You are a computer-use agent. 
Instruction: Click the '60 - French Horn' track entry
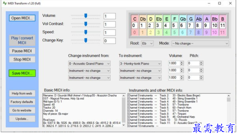point(182,108)
